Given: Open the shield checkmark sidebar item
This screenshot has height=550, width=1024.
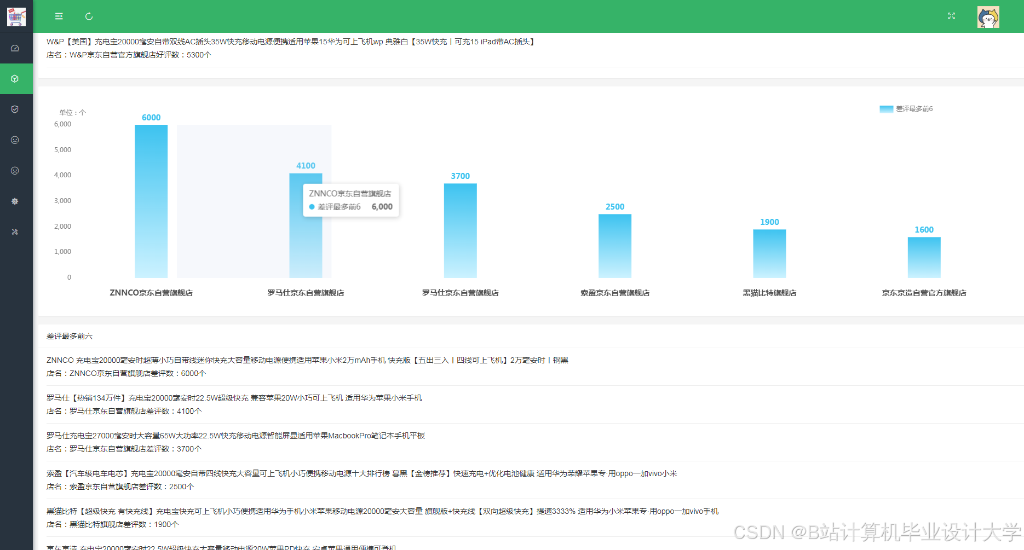Looking at the screenshot, I should [15, 109].
